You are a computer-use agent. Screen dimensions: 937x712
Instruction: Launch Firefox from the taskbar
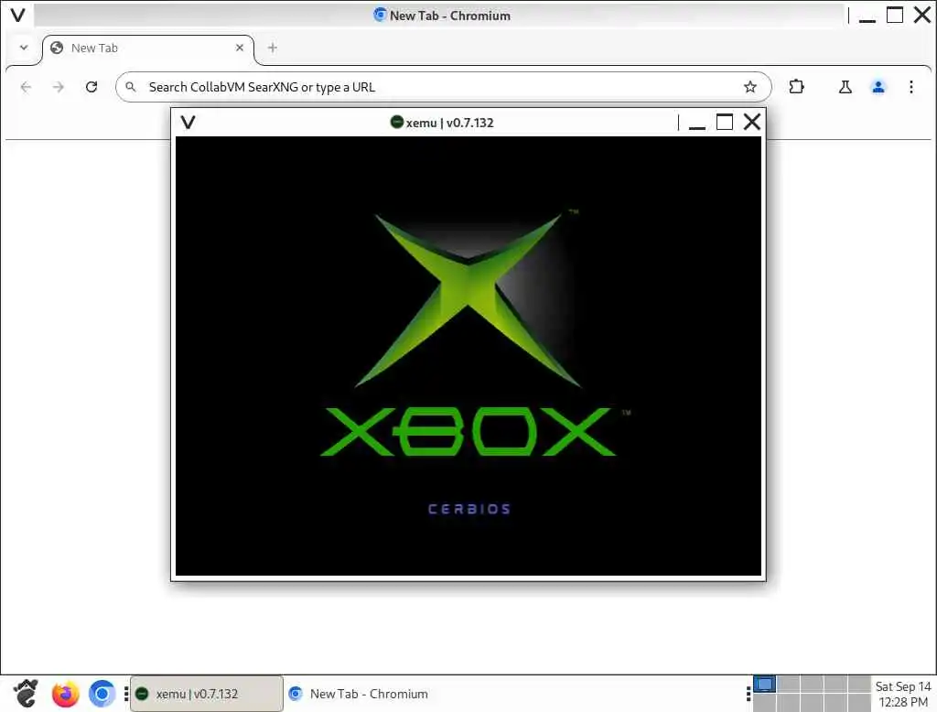pyautogui.click(x=65, y=694)
